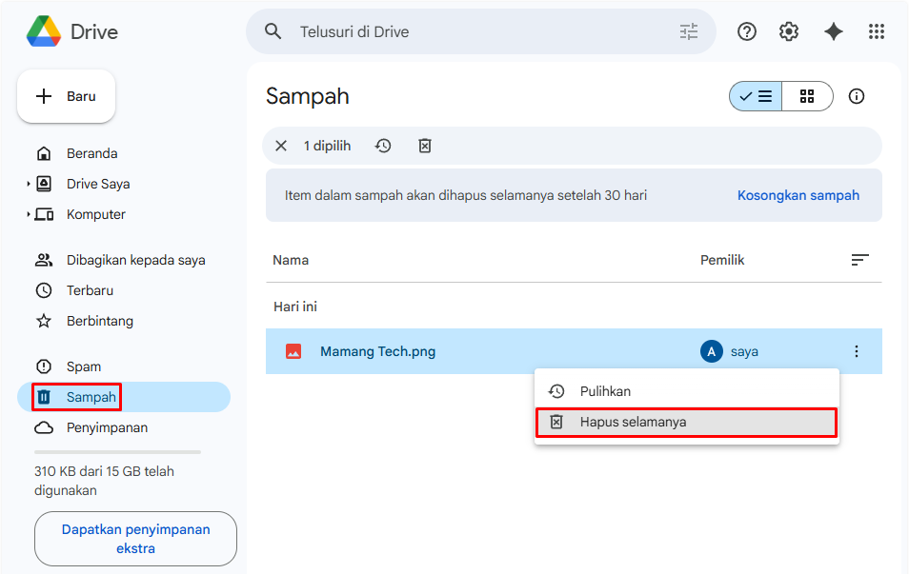Choose Pulihkan from context menu

point(687,391)
